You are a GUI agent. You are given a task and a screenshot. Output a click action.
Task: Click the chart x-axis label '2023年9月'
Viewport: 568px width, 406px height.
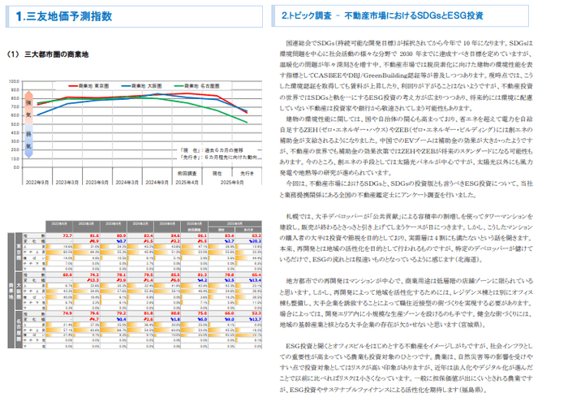point(97,183)
